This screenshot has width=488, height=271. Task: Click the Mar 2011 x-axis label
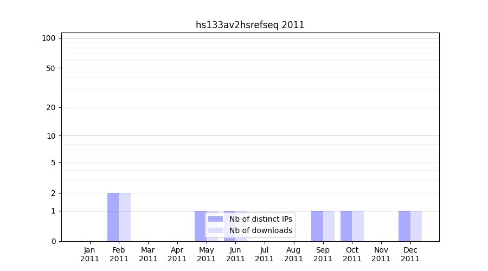coord(148,254)
